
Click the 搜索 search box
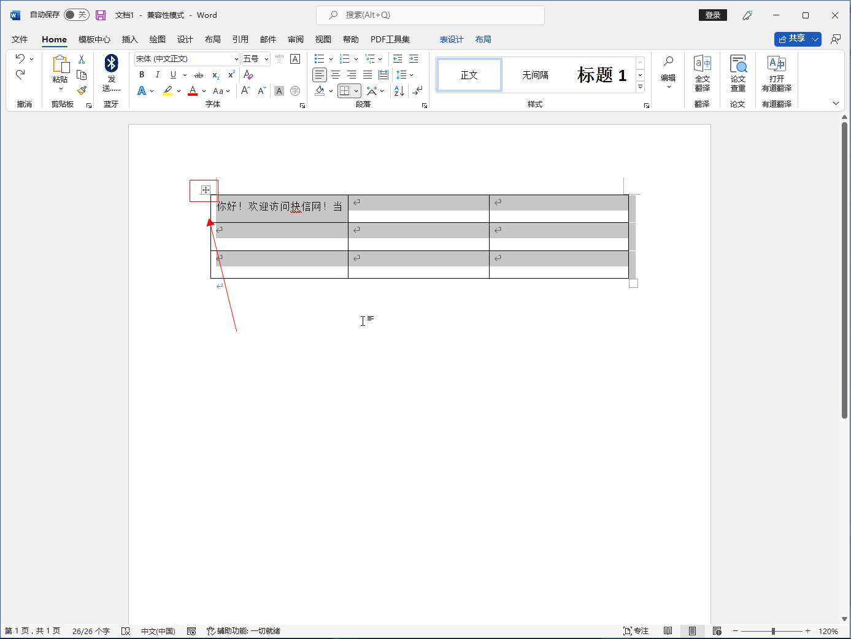pyautogui.click(x=429, y=15)
